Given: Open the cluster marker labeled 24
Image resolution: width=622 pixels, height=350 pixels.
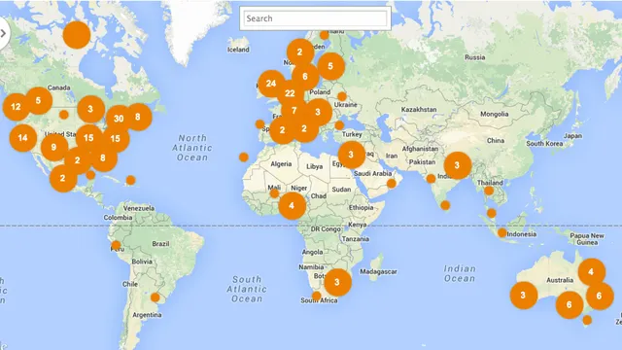Looking at the screenshot, I should pos(271,84).
